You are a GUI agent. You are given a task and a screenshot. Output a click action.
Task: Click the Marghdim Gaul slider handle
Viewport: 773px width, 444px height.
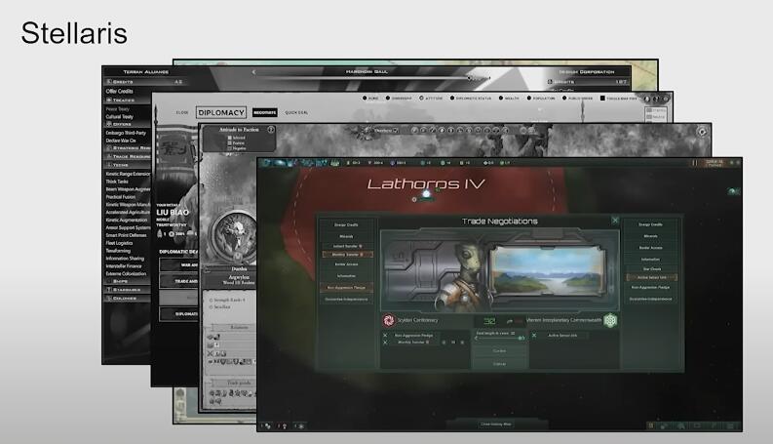[x=469, y=78]
